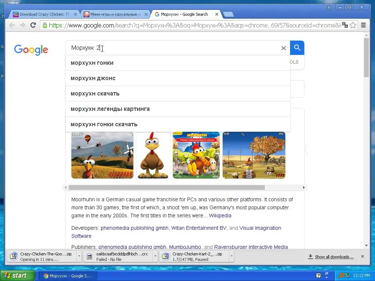Run search with the blue magnifier button
The height and width of the screenshot is (281, 375).
pos(297,48)
